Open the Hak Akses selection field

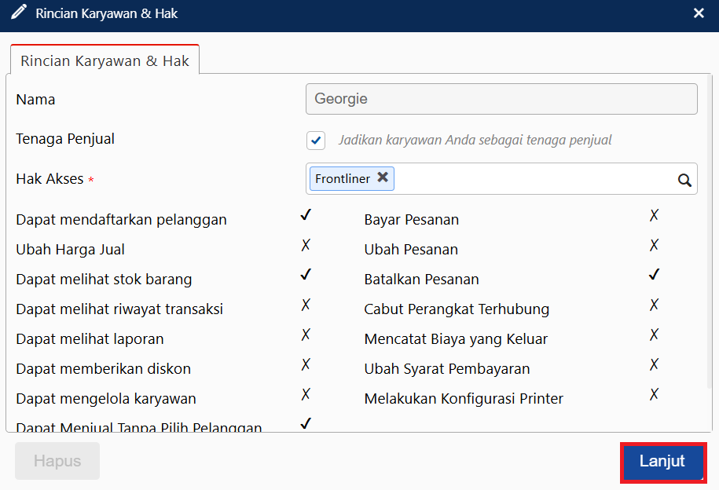coord(534,179)
